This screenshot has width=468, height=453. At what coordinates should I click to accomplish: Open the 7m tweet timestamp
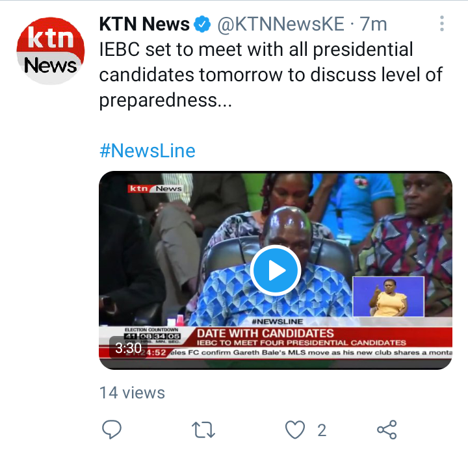[373, 24]
